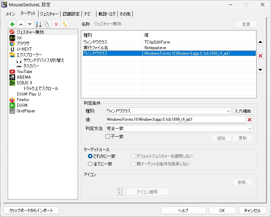The width and height of the screenshot is (271, 217).
Task: Switch to the ジェスチャー tab
Action: click(x=49, y=14)
